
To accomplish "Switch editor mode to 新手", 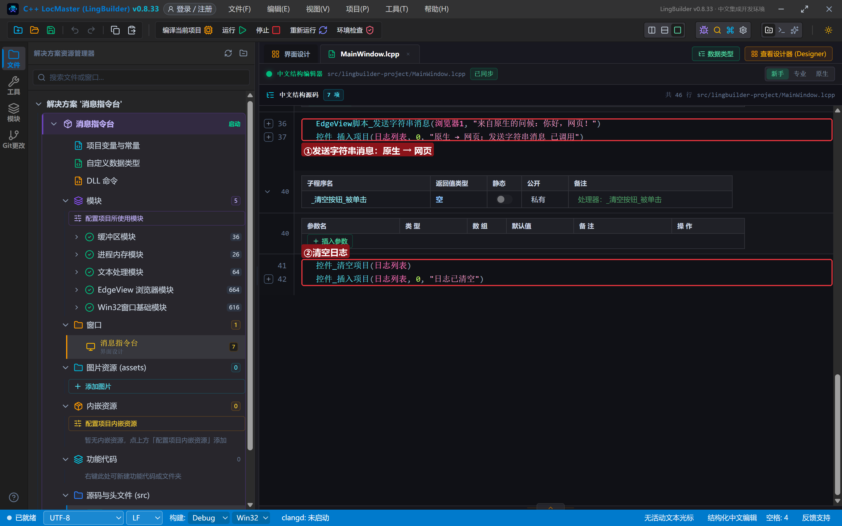I will 777,74.
